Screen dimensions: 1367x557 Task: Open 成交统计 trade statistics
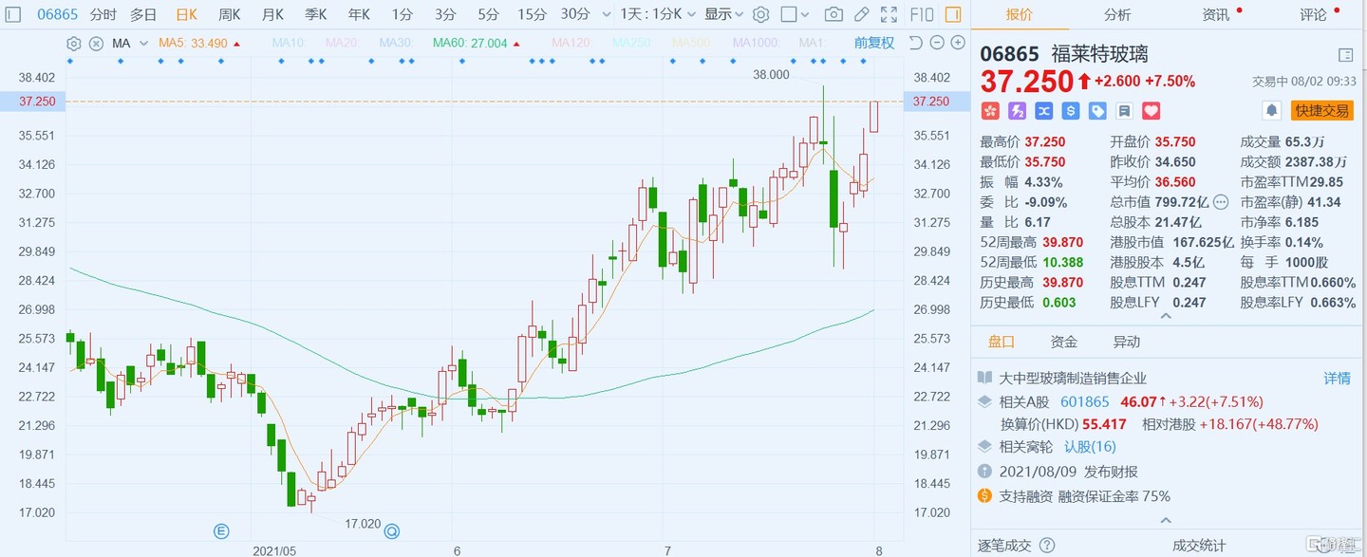pyautogui.click(x=1199, y=546)
